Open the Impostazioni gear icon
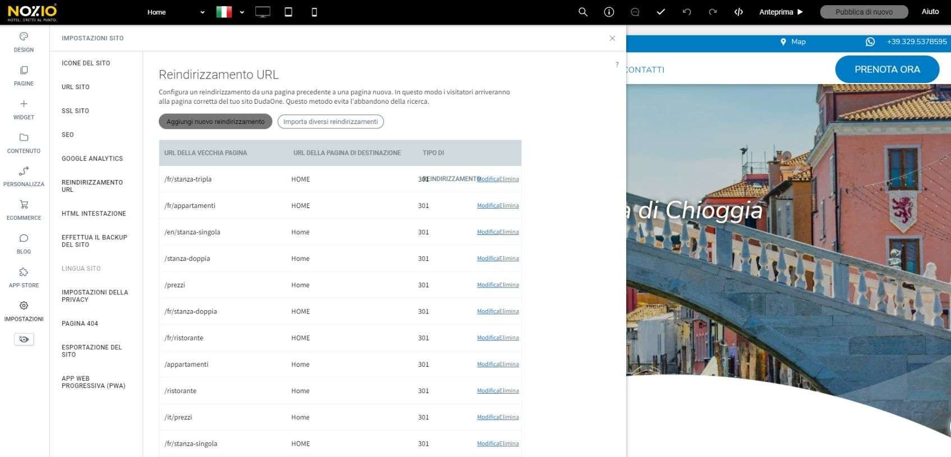Screen dimensions: 951x457 [x=24, y=306]
